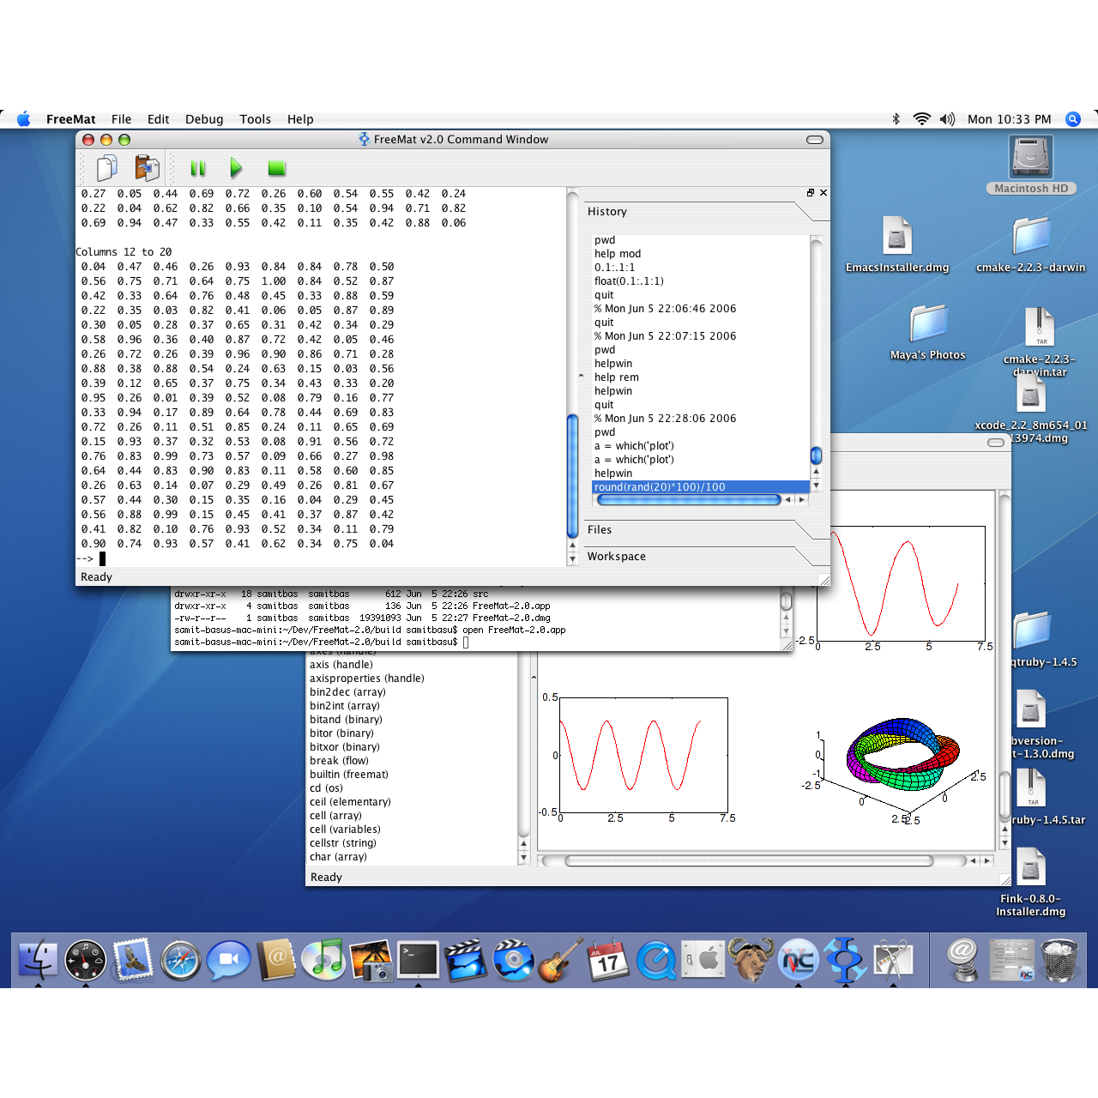The height and width of the screenshot is (1098, 1098).
Task: Open the Debug menu
Action: point(204,119)
